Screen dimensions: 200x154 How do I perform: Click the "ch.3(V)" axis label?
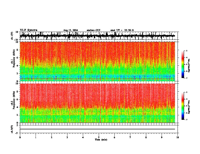[x=12, y=129]
